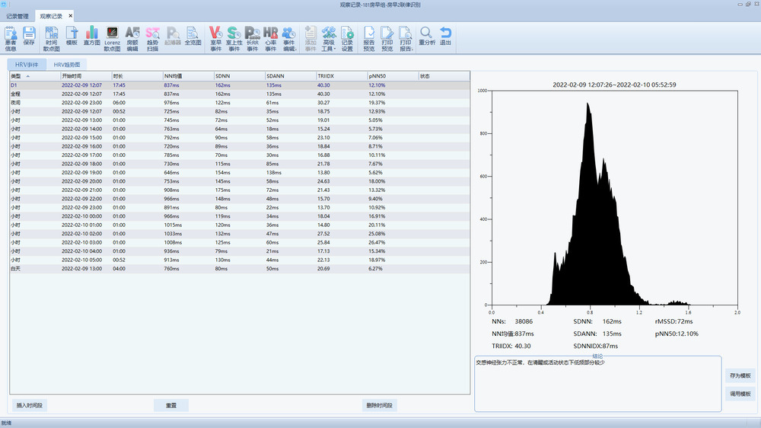Click the 重分析 reanalyze icon
This screenshot has width=761, height=428.
(x=427, y=37)
